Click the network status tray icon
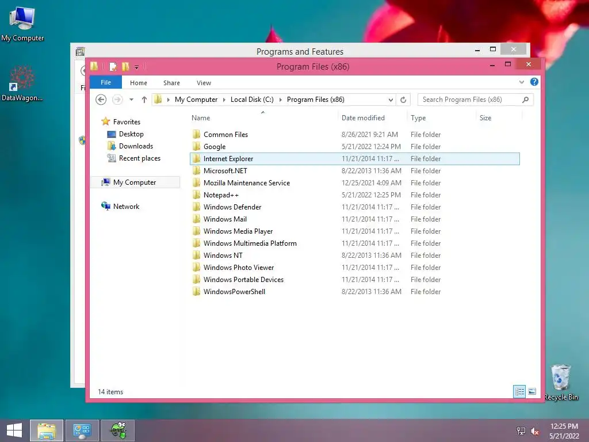Screen dimensions: 589x442 coord(521,430)
